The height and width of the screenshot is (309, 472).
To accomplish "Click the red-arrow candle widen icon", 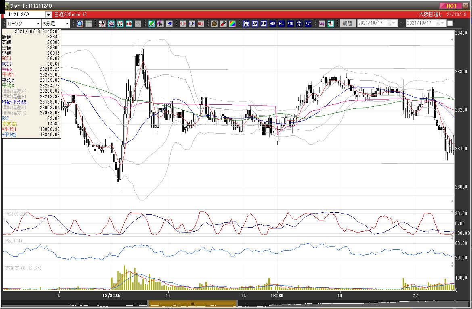I will (183, 24).
